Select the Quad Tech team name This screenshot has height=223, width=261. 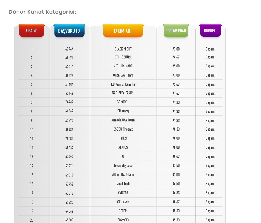click(123, 184)
